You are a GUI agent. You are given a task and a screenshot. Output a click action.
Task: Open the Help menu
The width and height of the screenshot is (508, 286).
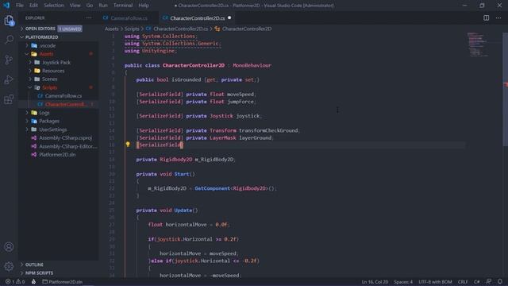[x=144, y=6]
